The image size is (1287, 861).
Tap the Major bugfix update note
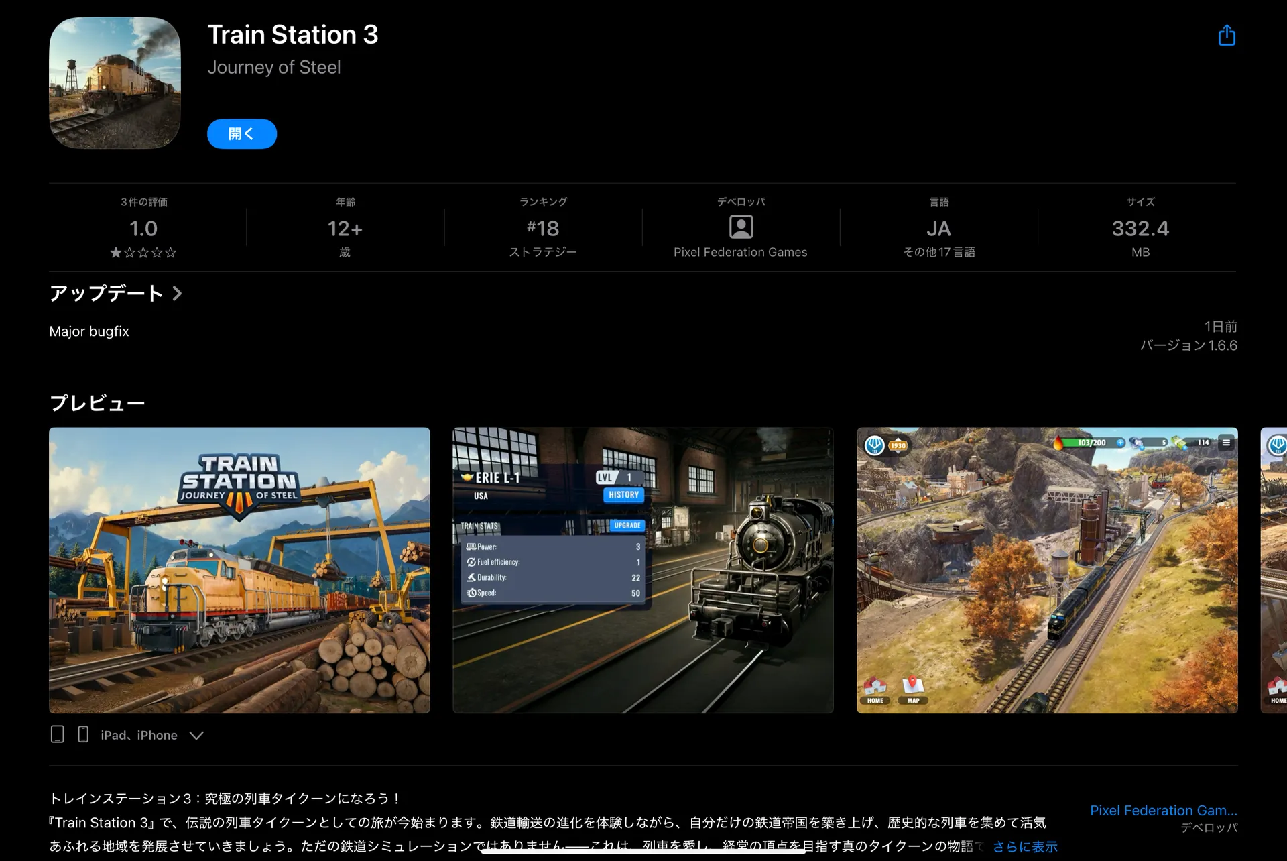click(x=89, y=331)
